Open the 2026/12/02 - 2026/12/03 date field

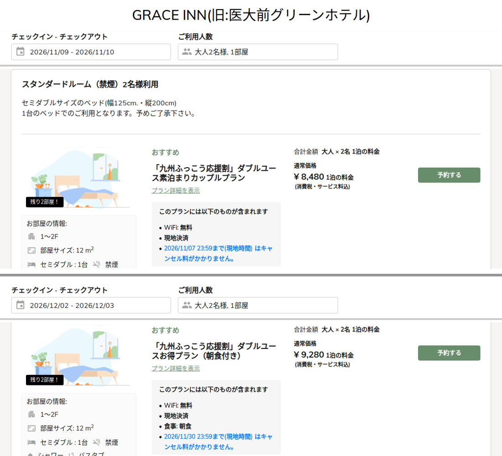coord(91,305)
